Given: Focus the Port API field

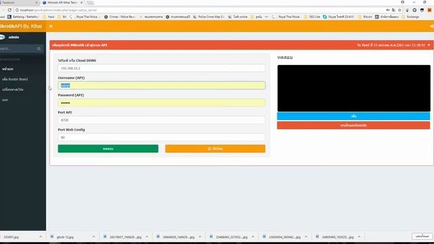Looking at the screenshot, I should pos(161,120).
